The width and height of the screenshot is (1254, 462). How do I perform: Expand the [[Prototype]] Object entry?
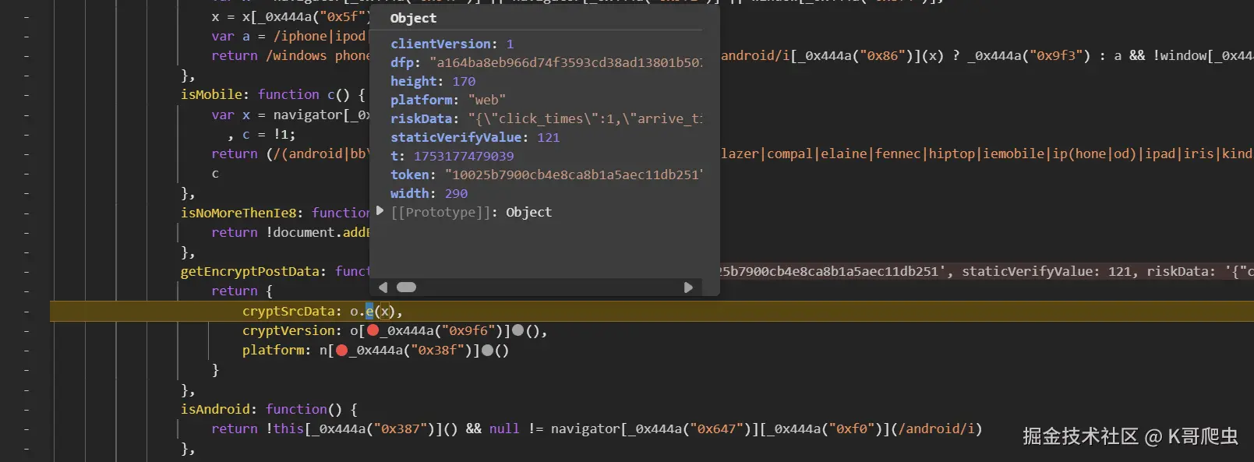point(380,211)
